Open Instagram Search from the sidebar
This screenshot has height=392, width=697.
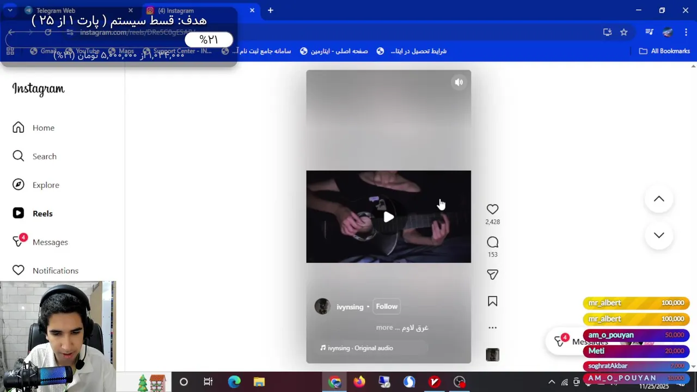coord(34,156)
